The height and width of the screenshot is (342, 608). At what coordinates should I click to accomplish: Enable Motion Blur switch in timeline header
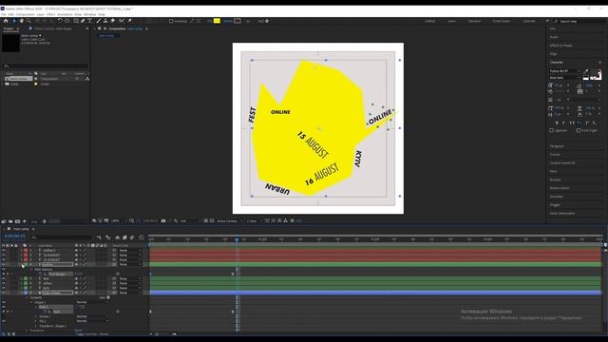pos(132,237)
